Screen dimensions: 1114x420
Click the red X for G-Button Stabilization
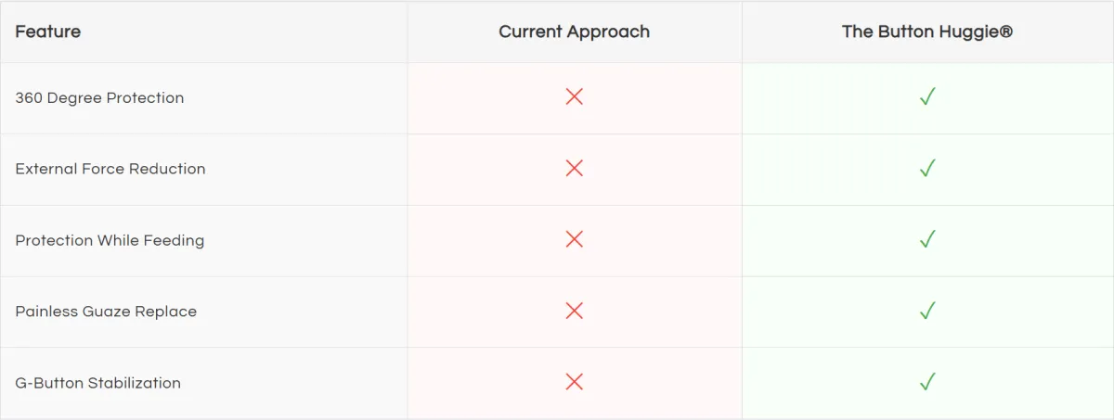(575, 382)
